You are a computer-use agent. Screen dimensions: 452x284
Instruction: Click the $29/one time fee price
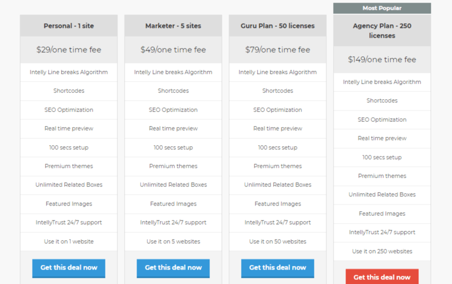pyautogui.click(x=69, y=50)
